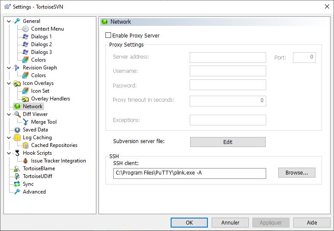Click the Icon Overlays folder icon
Screen dimensions: 334x231
coord(17,83)
